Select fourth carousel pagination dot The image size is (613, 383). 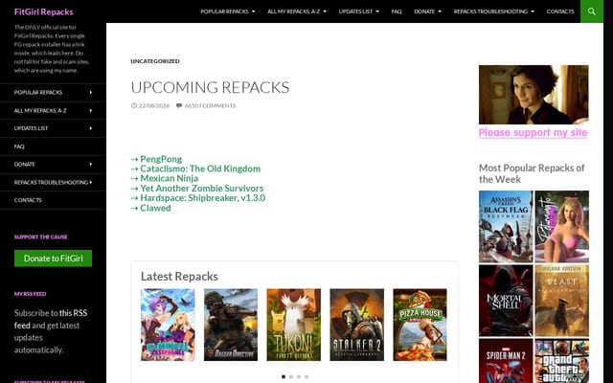point(306,376)
